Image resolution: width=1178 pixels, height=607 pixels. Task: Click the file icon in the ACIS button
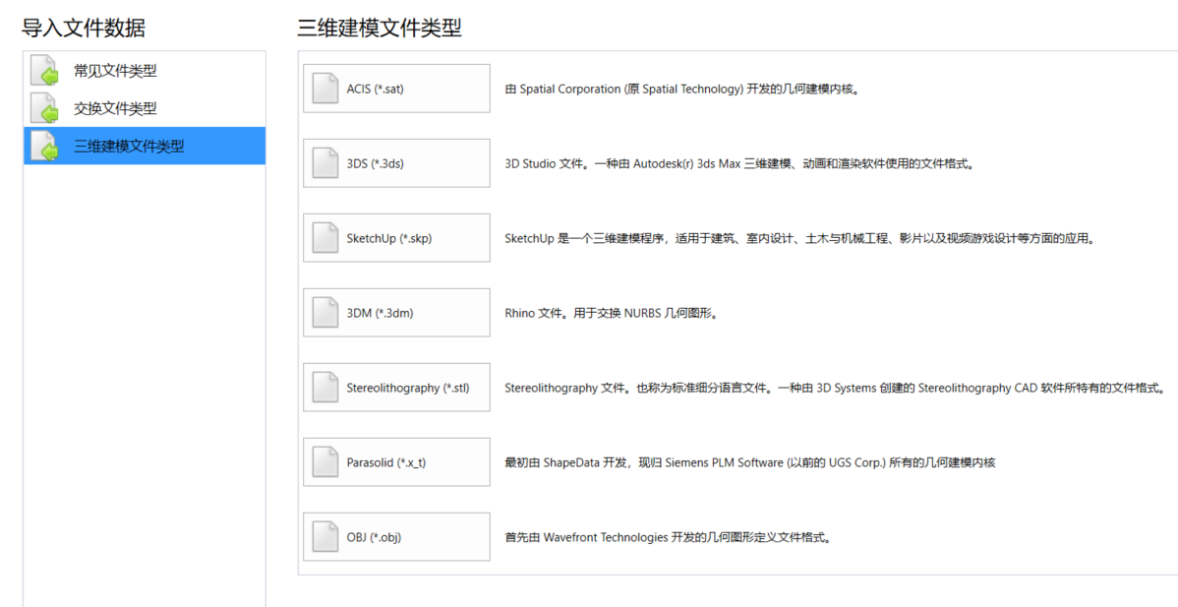[x=324, y=89]
